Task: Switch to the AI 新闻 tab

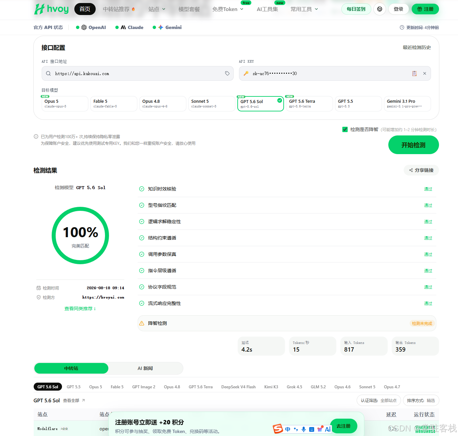Action: [145, 368]
